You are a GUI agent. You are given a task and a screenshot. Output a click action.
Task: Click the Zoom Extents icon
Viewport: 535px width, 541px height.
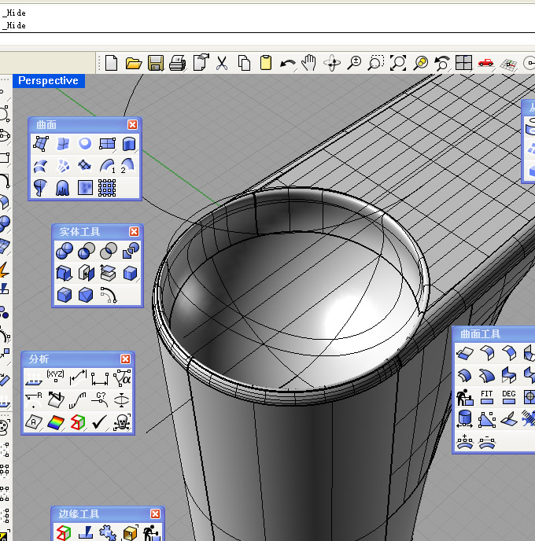tap(398, 63)
